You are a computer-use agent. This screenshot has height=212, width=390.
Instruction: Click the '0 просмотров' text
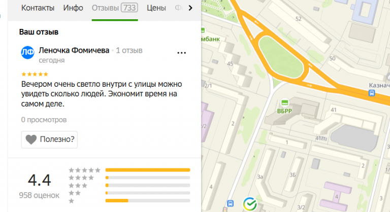pyautogui.click(x=44, y=120)
